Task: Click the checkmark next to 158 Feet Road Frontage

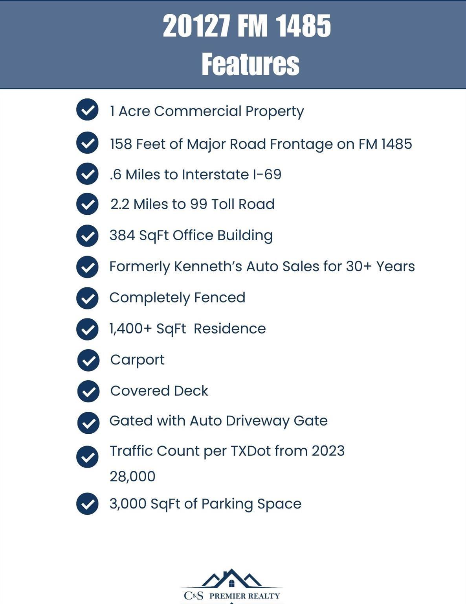Action: click(x=87, y=143)
